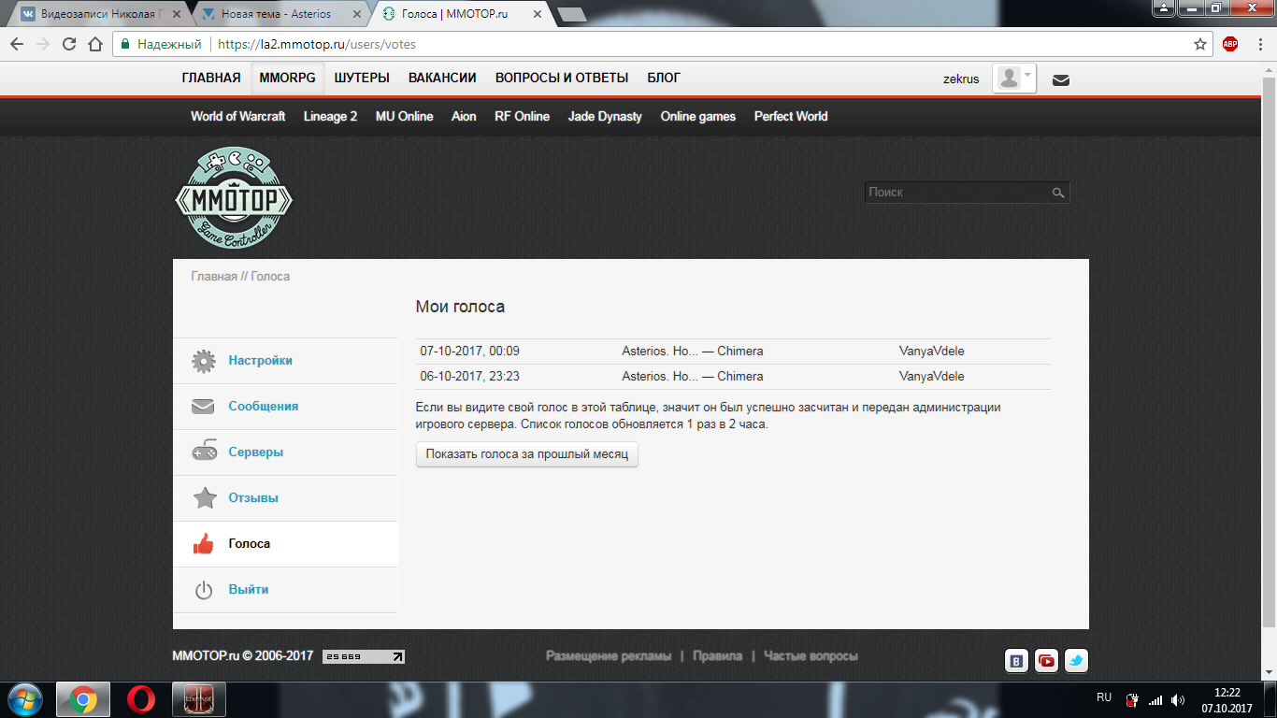Image resolution: width=1277 pixels, height=718 pixels.
Task: Reload the current page
Action: 69,44
